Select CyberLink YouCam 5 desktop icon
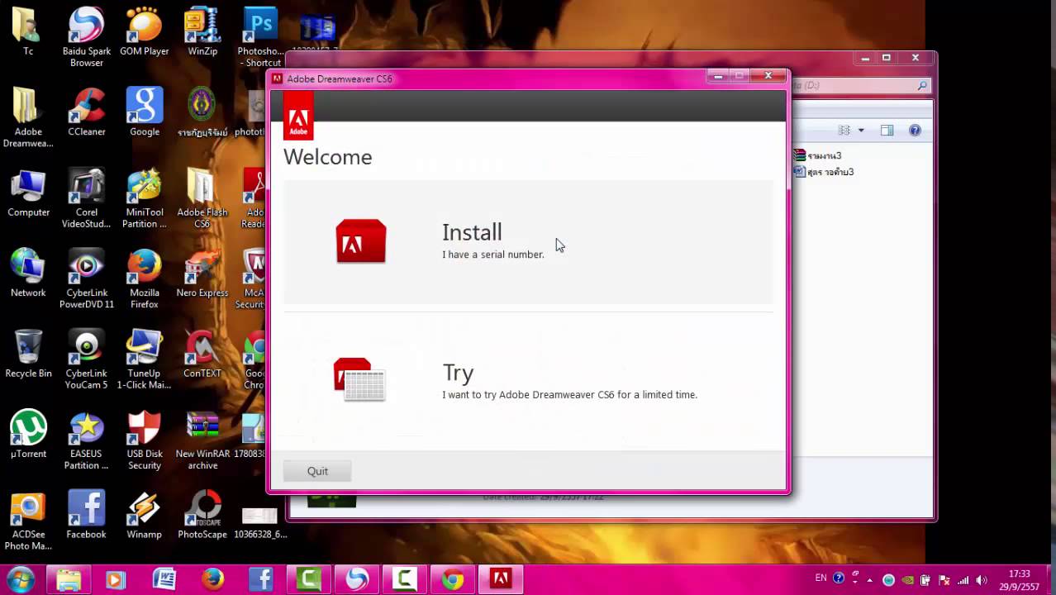The height and width of the screenshot is (595, 1056). [86, 359]
